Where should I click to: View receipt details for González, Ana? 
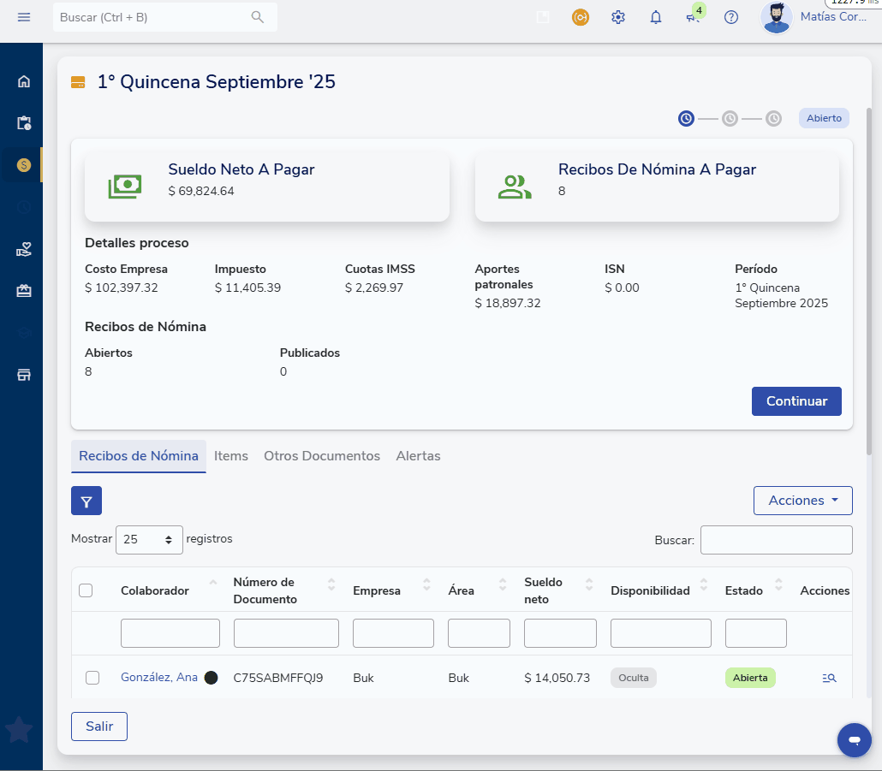click(828, 678)
